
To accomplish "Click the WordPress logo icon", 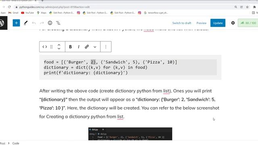I will click(x=2, y=23).
